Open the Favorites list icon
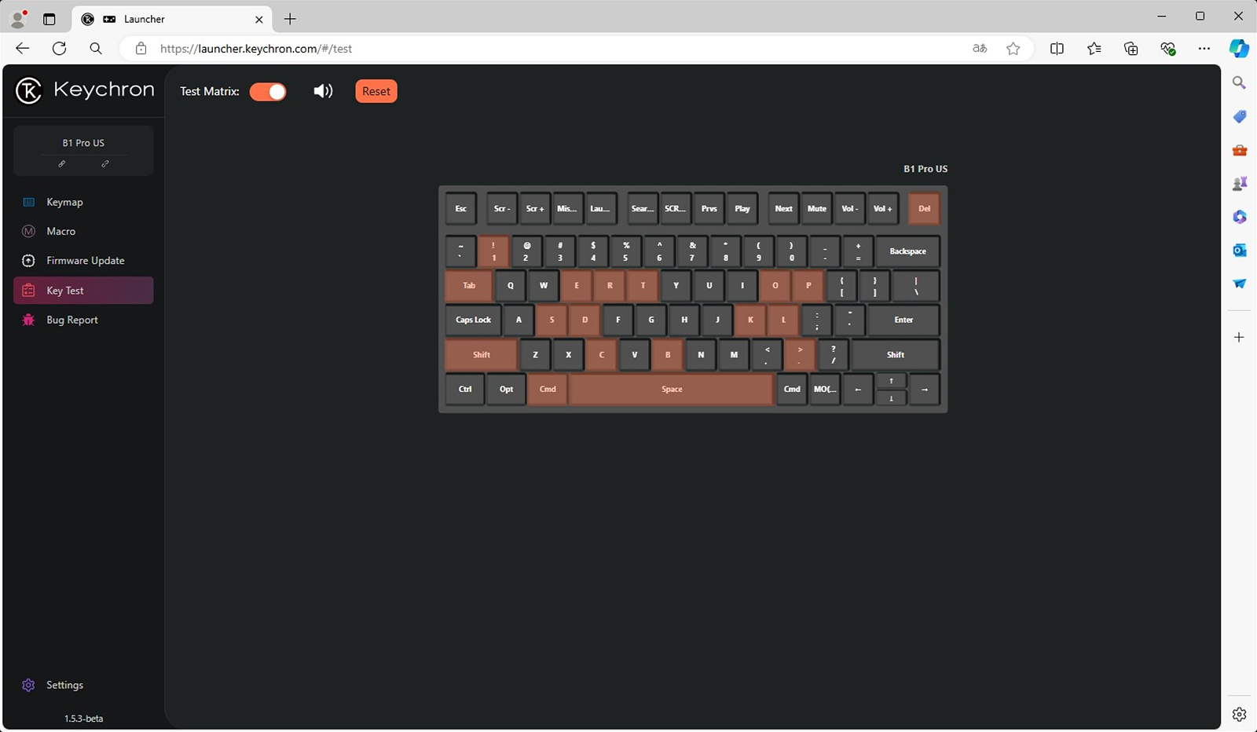 pos(1094,49)
